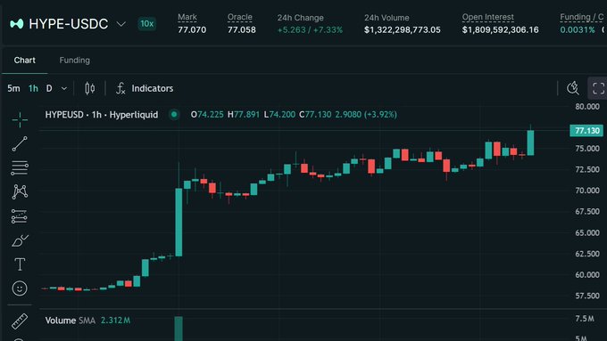
Task: Click the Volume SMA value 2.312M
Action: tap(116, 321)
